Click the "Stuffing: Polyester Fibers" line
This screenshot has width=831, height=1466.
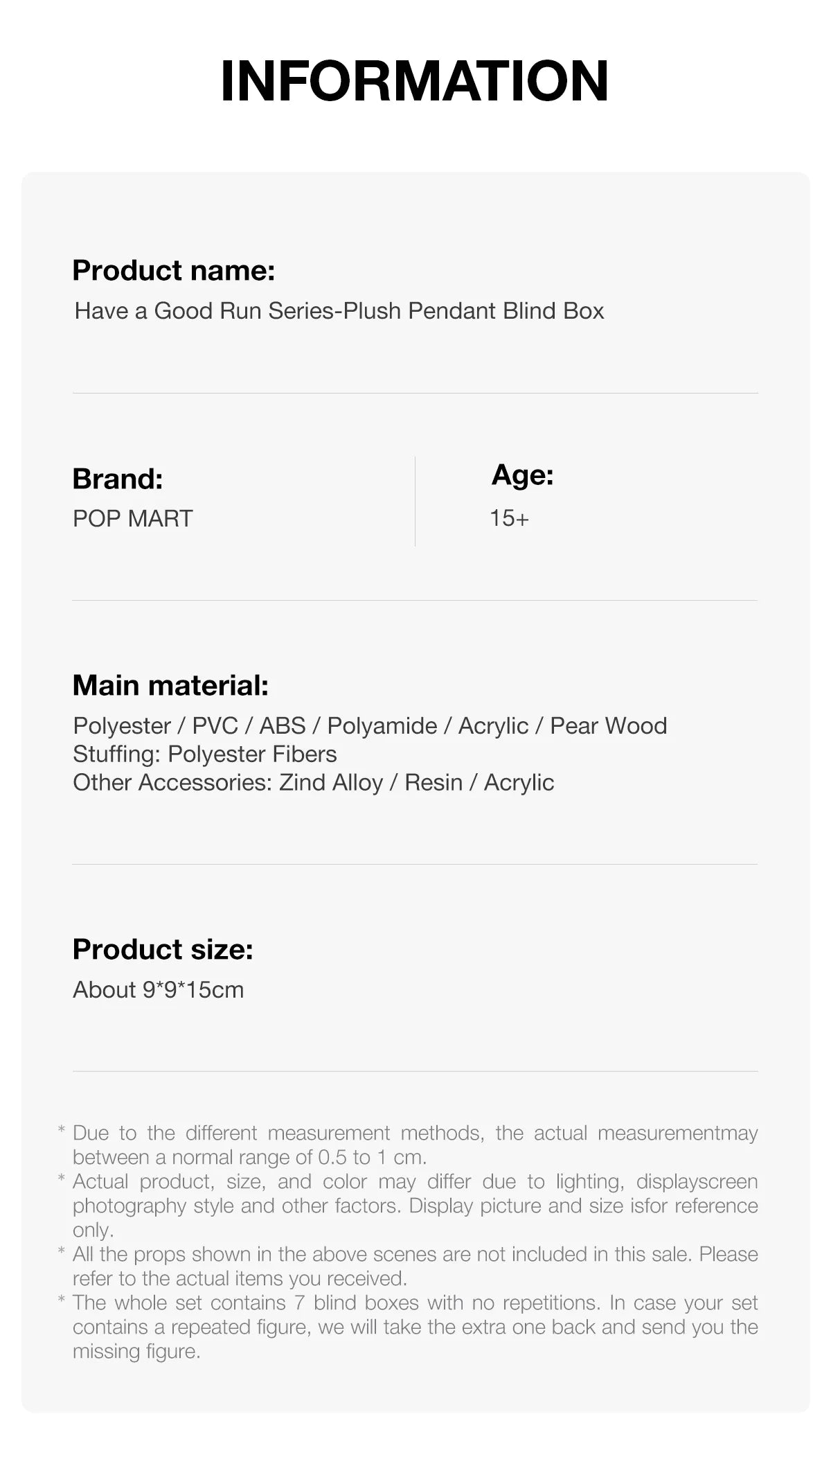coord(205,754)
